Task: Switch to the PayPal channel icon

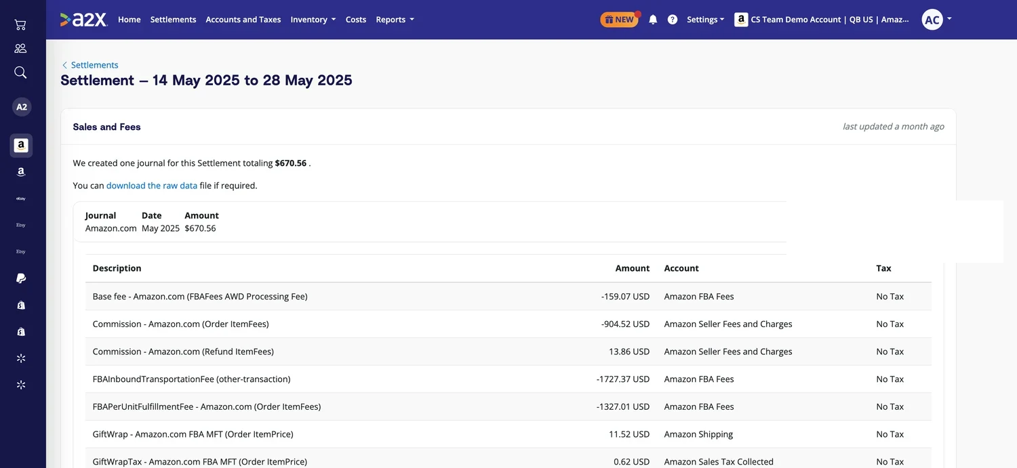Action: pos(21,278)
